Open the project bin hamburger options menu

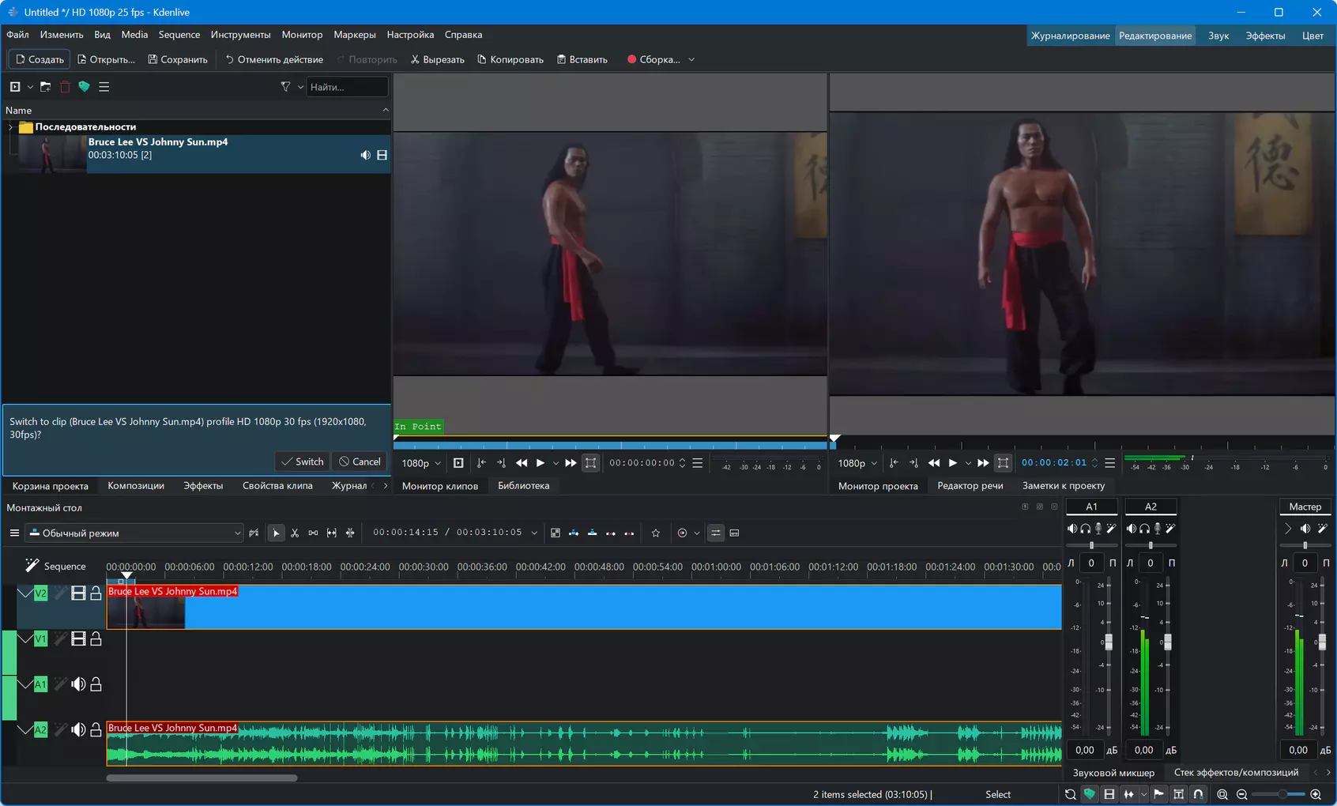(x=104, y=87)
